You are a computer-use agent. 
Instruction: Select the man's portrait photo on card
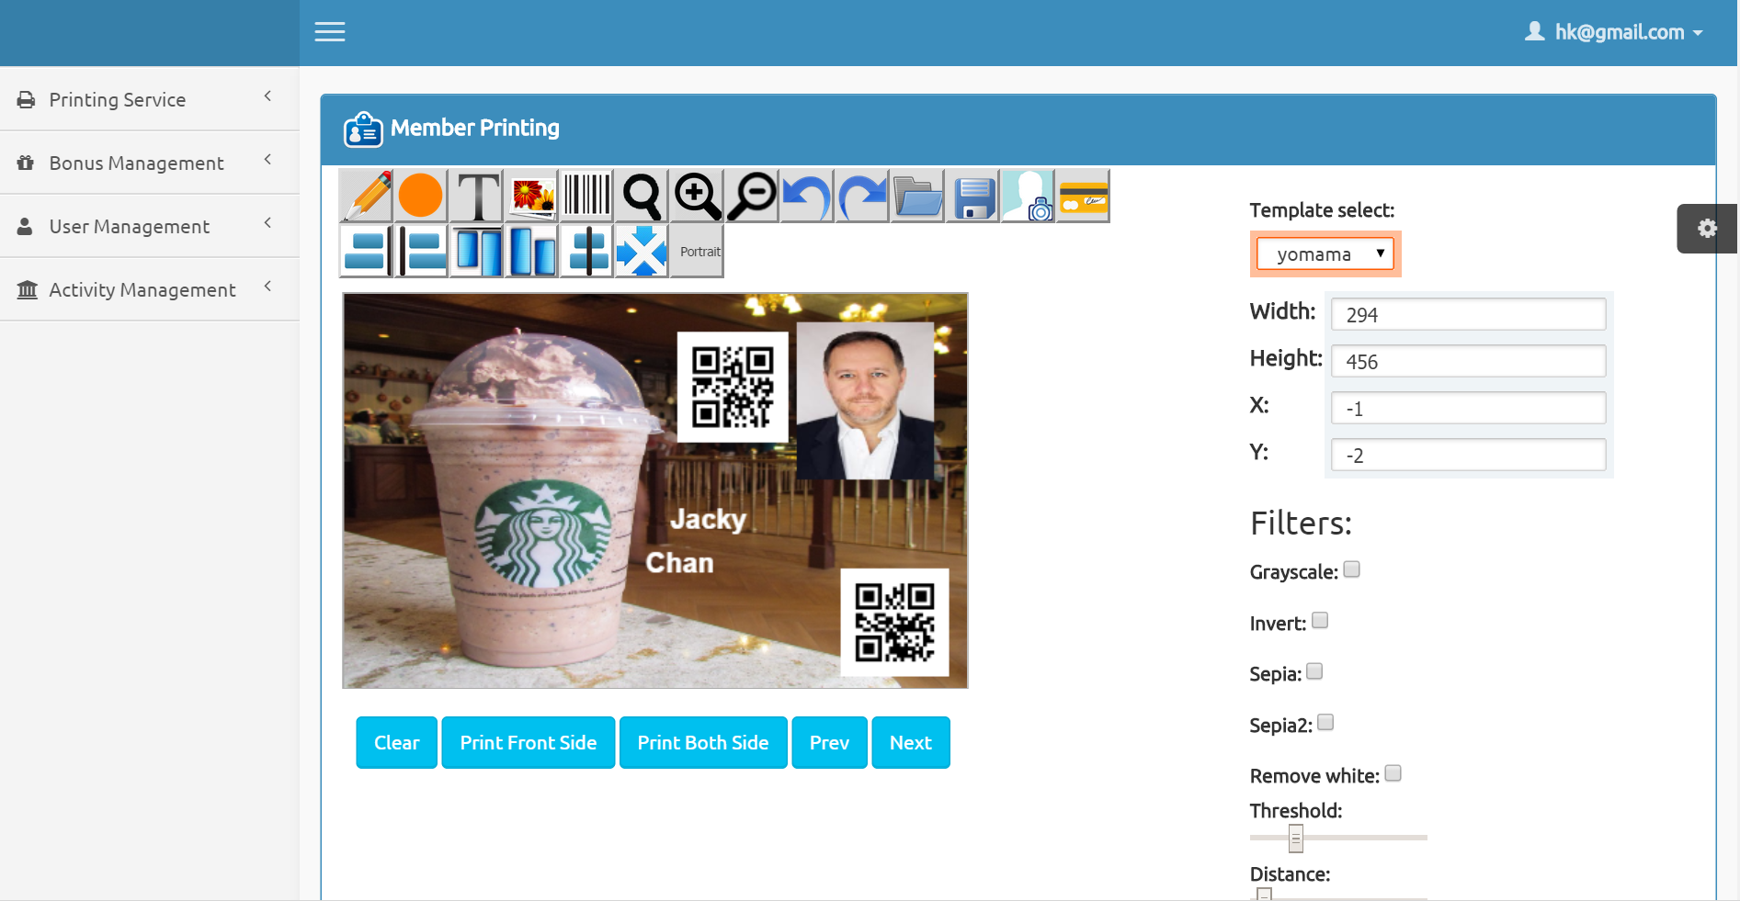[x=865, y=400]
